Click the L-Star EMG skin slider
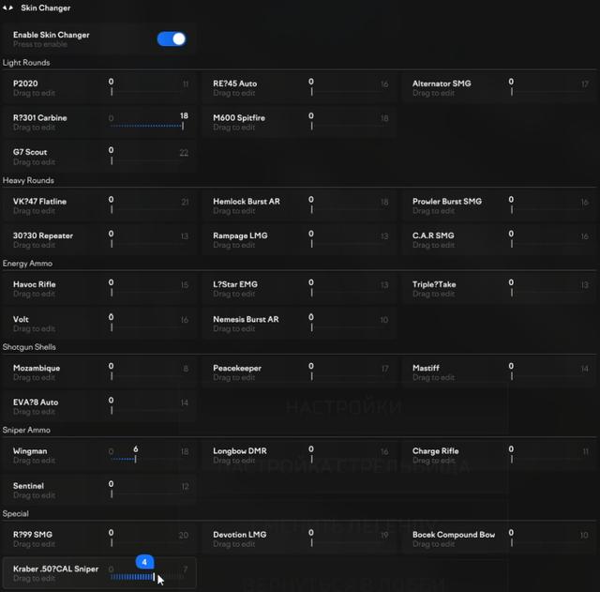 (348, 293)
